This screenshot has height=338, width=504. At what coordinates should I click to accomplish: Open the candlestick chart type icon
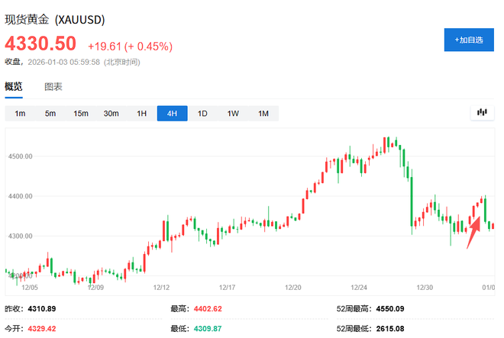click(481, 113)
